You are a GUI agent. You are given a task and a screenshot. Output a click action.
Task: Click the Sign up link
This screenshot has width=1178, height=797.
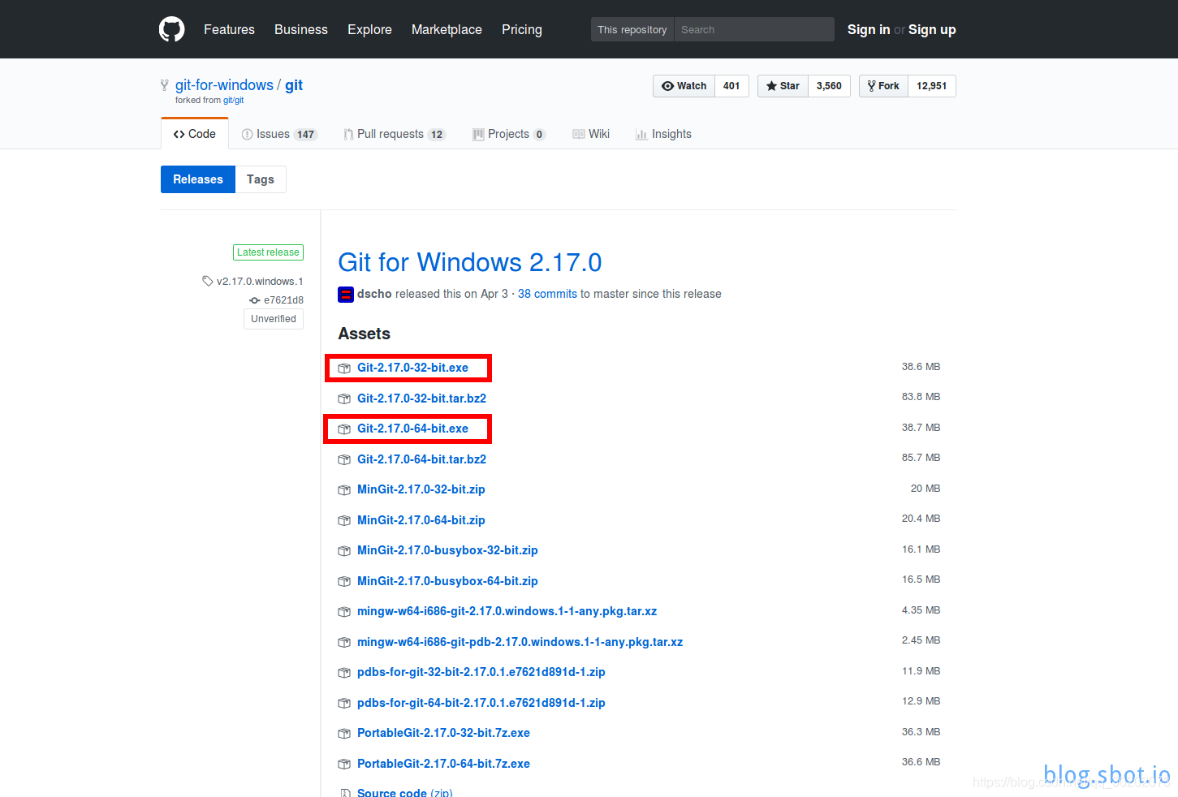pyautogui.click(x=932, y=29)
